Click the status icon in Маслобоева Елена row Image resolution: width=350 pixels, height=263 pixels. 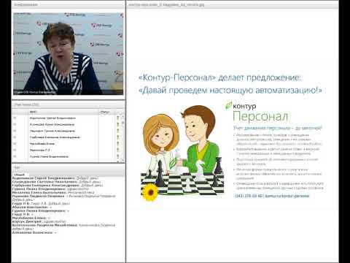tap(118, 144)
